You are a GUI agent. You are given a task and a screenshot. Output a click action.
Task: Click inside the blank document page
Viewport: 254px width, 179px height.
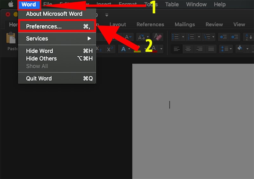(x=193, y=121)
